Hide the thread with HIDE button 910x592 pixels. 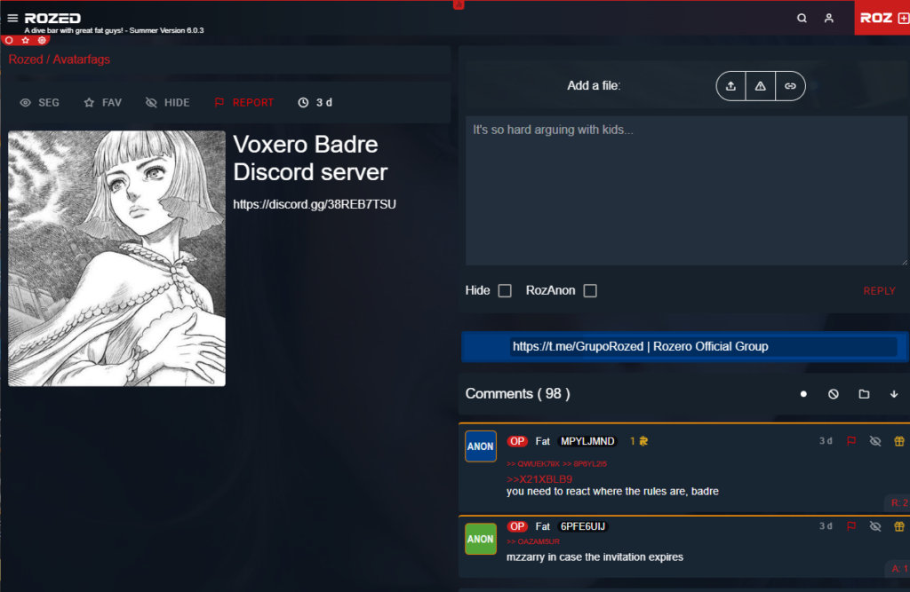[x=167, y=103]
